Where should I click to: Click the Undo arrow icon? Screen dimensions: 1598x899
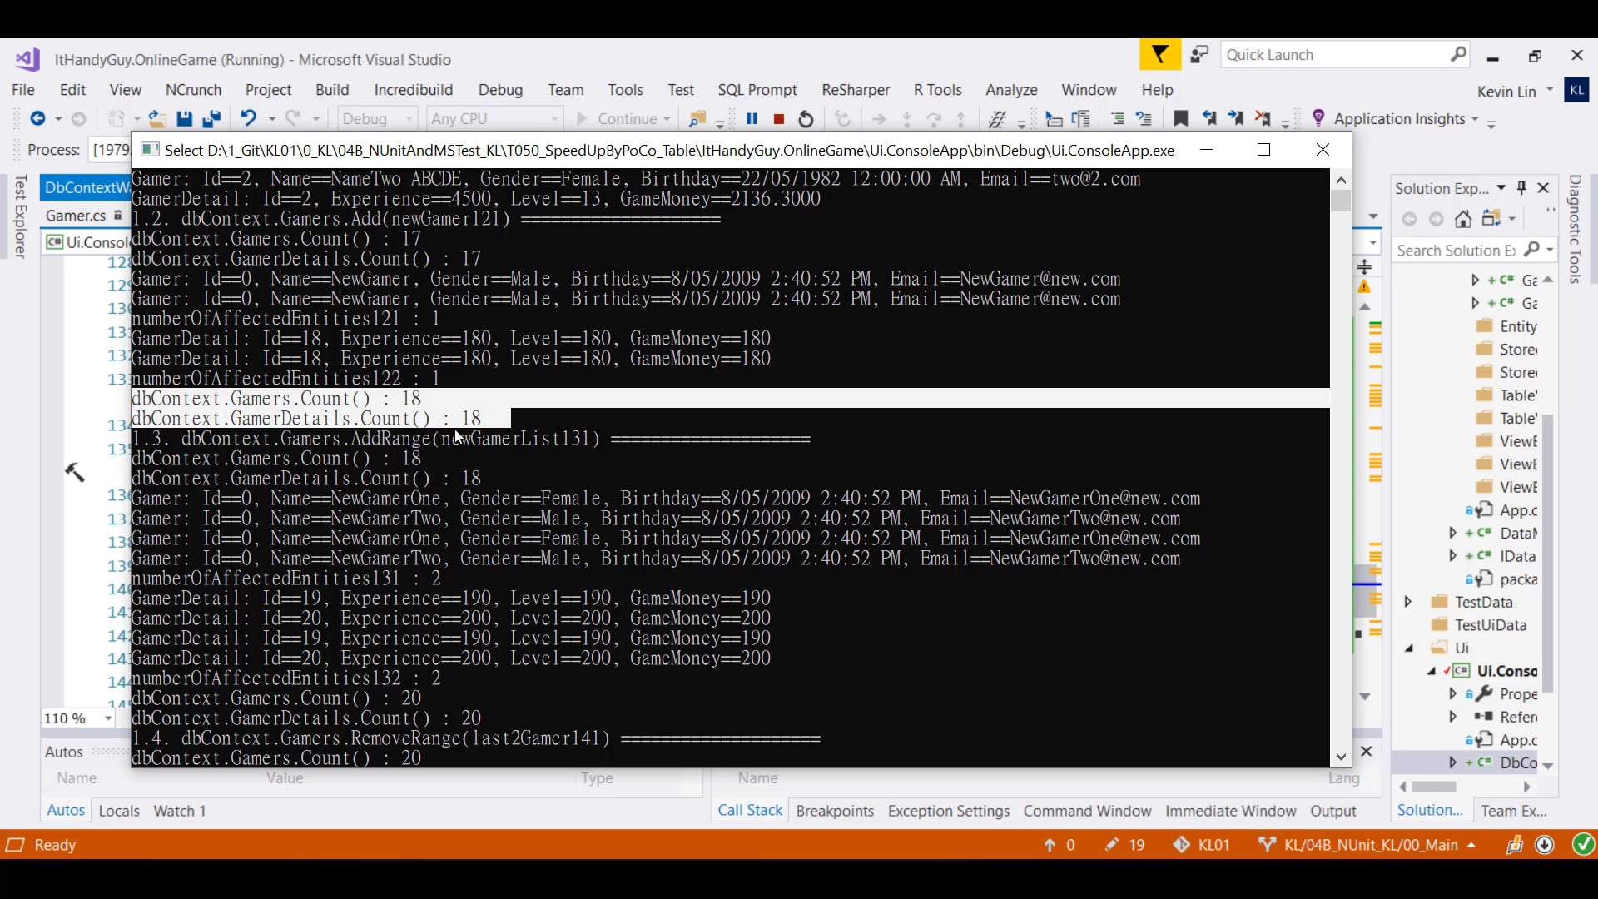click(x=248, y=119)
